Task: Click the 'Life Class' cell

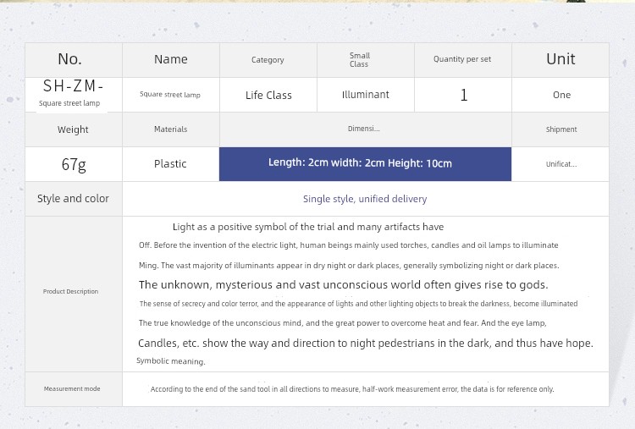Action: 268,95
